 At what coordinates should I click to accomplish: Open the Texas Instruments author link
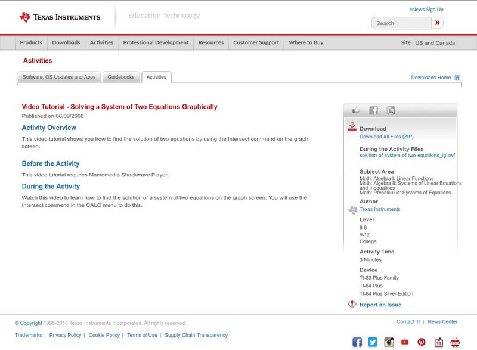[380, 209]
